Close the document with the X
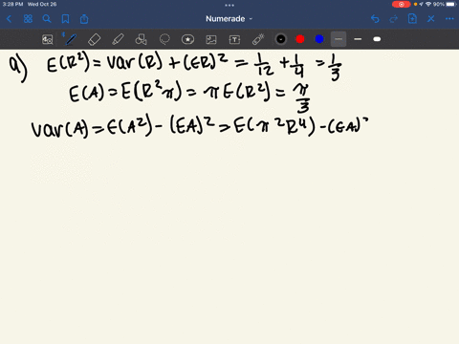The width and height of the screenshot is (459, 344). 431,19
